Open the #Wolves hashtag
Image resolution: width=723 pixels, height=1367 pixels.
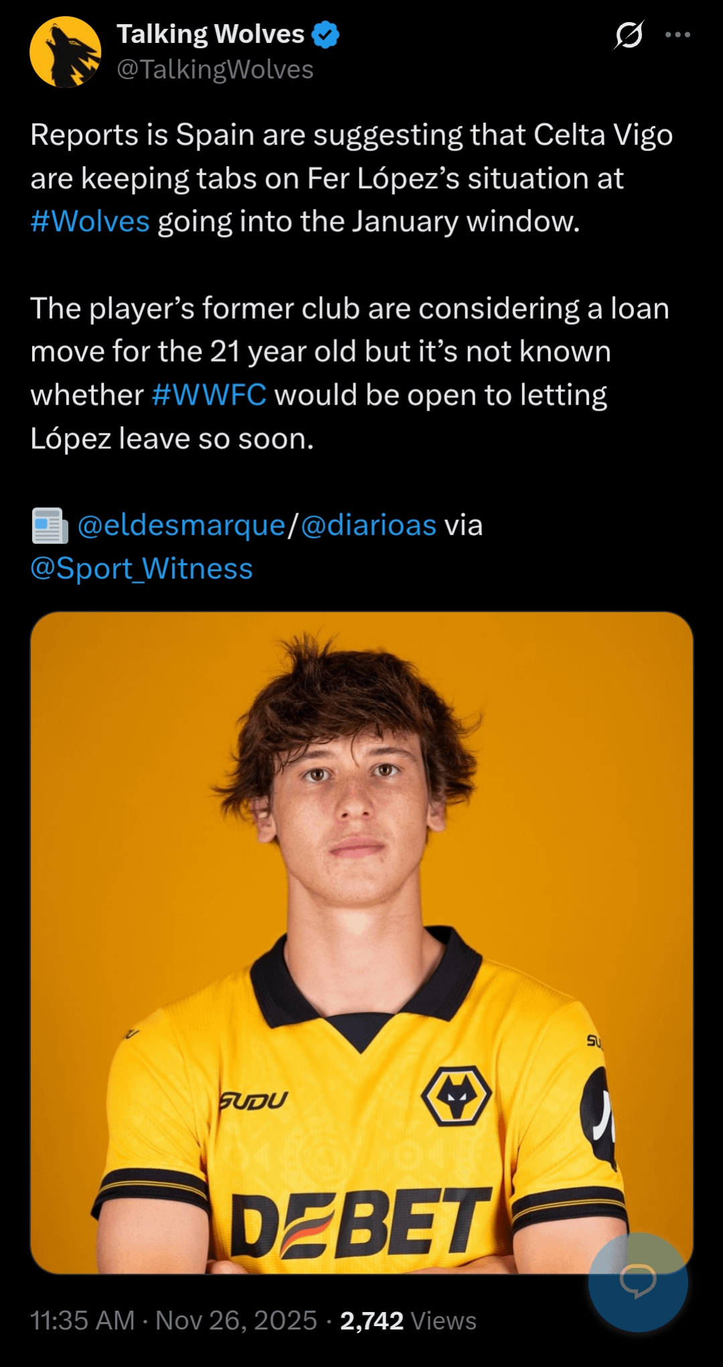point(90,222)
